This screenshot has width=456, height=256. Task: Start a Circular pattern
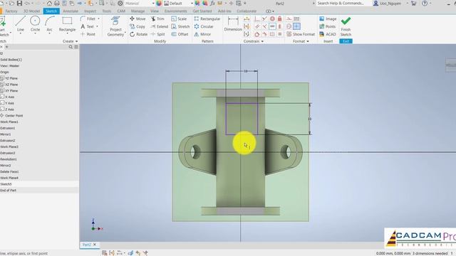click(x=204, y=26)
